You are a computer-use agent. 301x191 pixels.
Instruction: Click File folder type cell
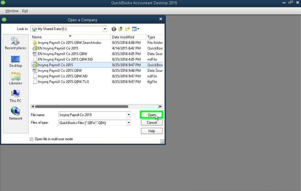point(155,42)
